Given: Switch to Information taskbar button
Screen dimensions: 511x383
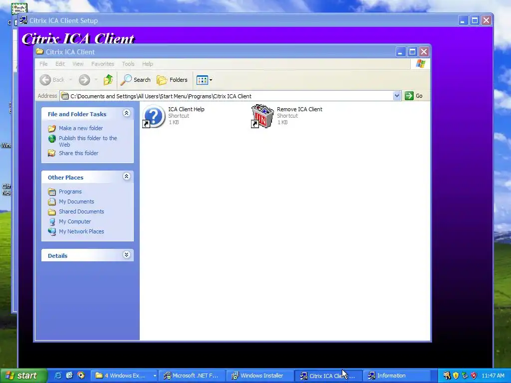Looking at the screenshot, I should point(396,376).
